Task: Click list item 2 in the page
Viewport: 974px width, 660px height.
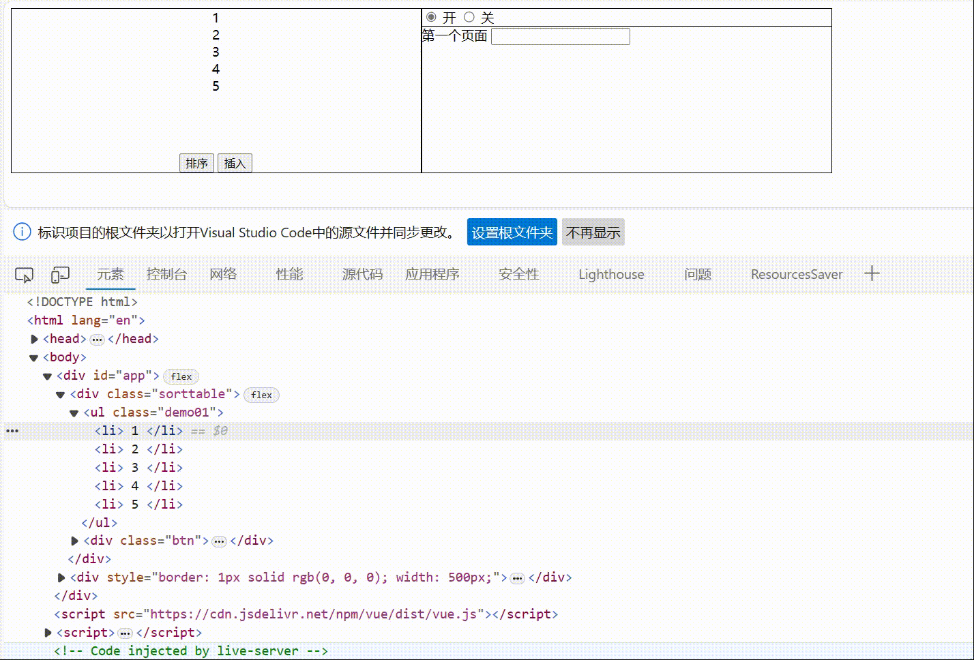Action: tap(216, 35)
